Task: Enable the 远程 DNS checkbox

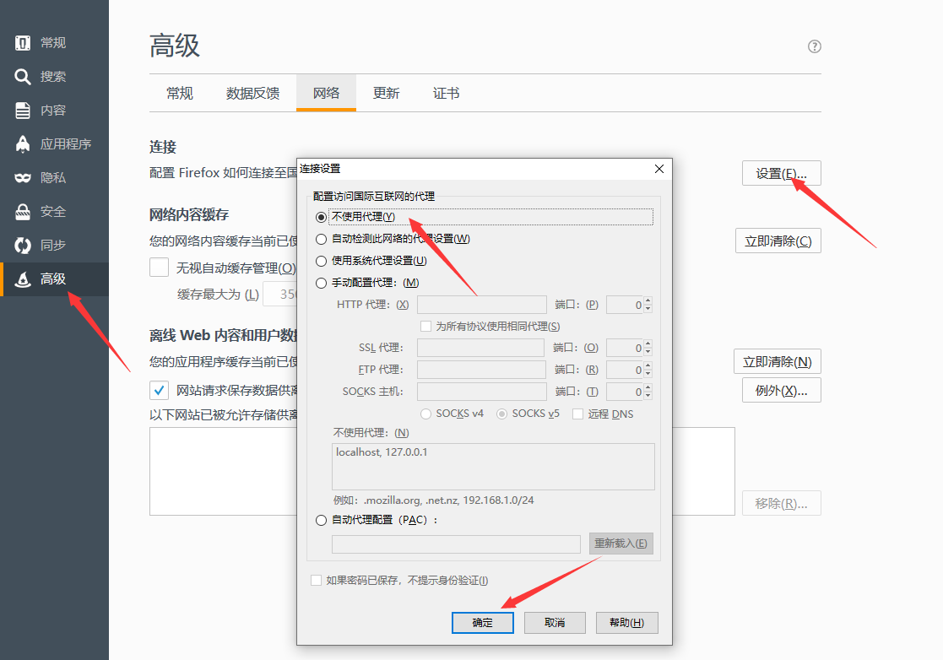Action: tap(580, 414)
